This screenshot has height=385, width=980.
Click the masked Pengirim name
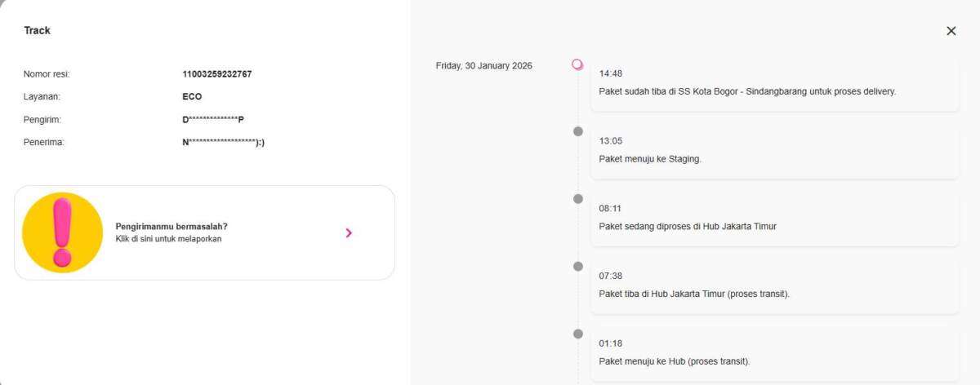213,119
